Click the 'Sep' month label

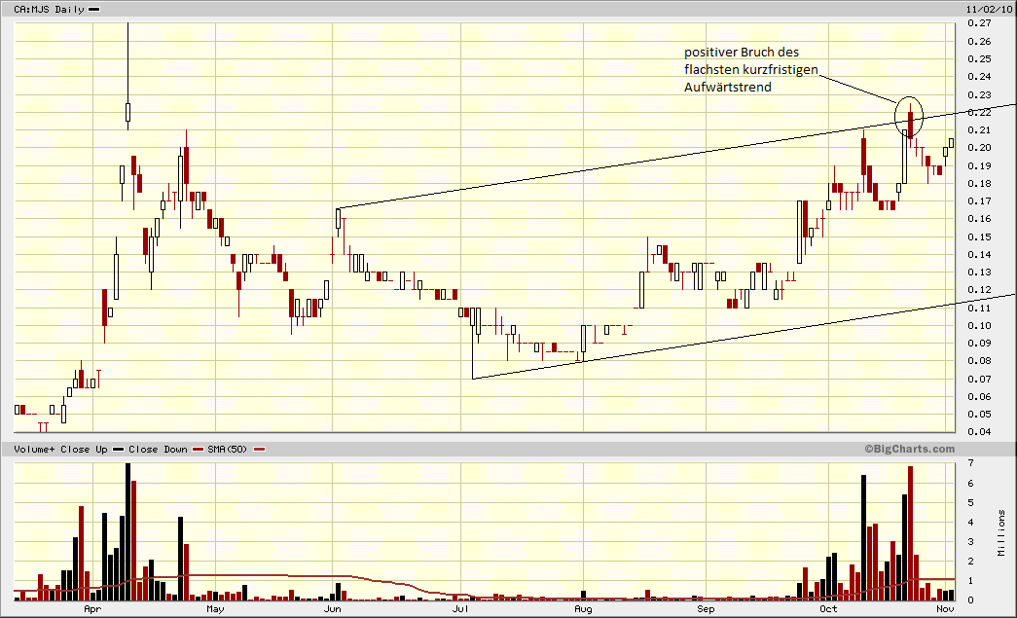706,609
